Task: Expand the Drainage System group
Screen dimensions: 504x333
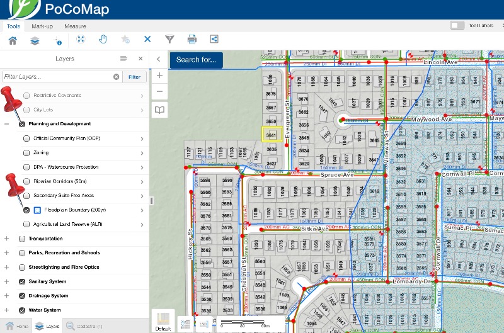Action: pyautogui.click(x=7, y=296)
